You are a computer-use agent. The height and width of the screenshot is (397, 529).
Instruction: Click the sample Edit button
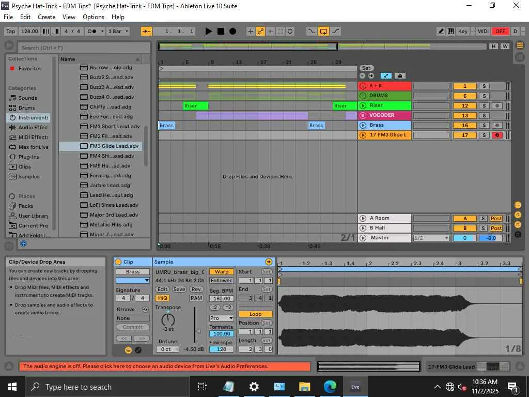[162, 289]
